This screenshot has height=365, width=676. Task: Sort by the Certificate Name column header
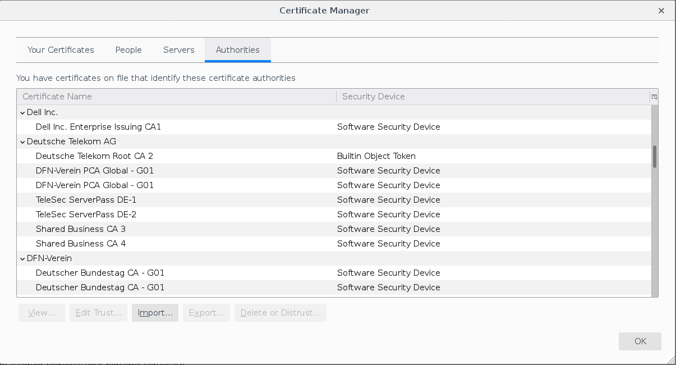(x=176, y=97)
